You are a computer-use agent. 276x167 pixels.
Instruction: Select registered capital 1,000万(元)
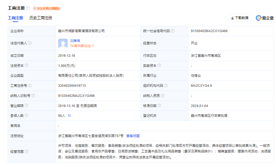pos(67,66)
